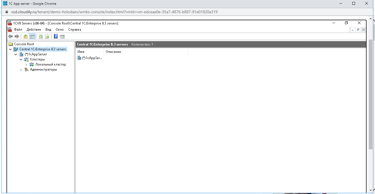Viewport: 375px width, 194px height.
Task: Minimize the 1CV8 Servers window
Action: [x=333, y=23]
